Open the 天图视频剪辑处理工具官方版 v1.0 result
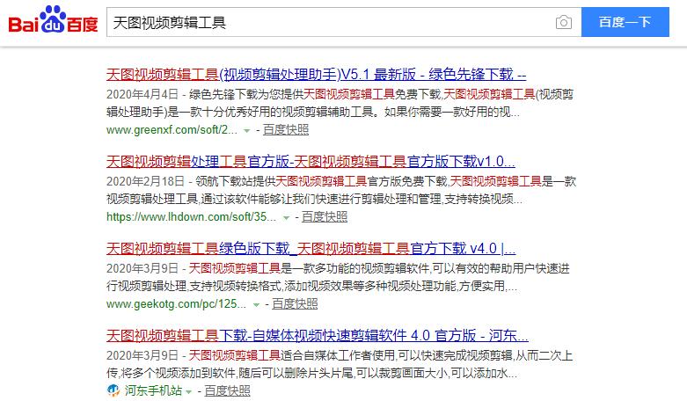The width and height of the screenshot is (687, 401). pyautogui.click(x=311, y=162)
